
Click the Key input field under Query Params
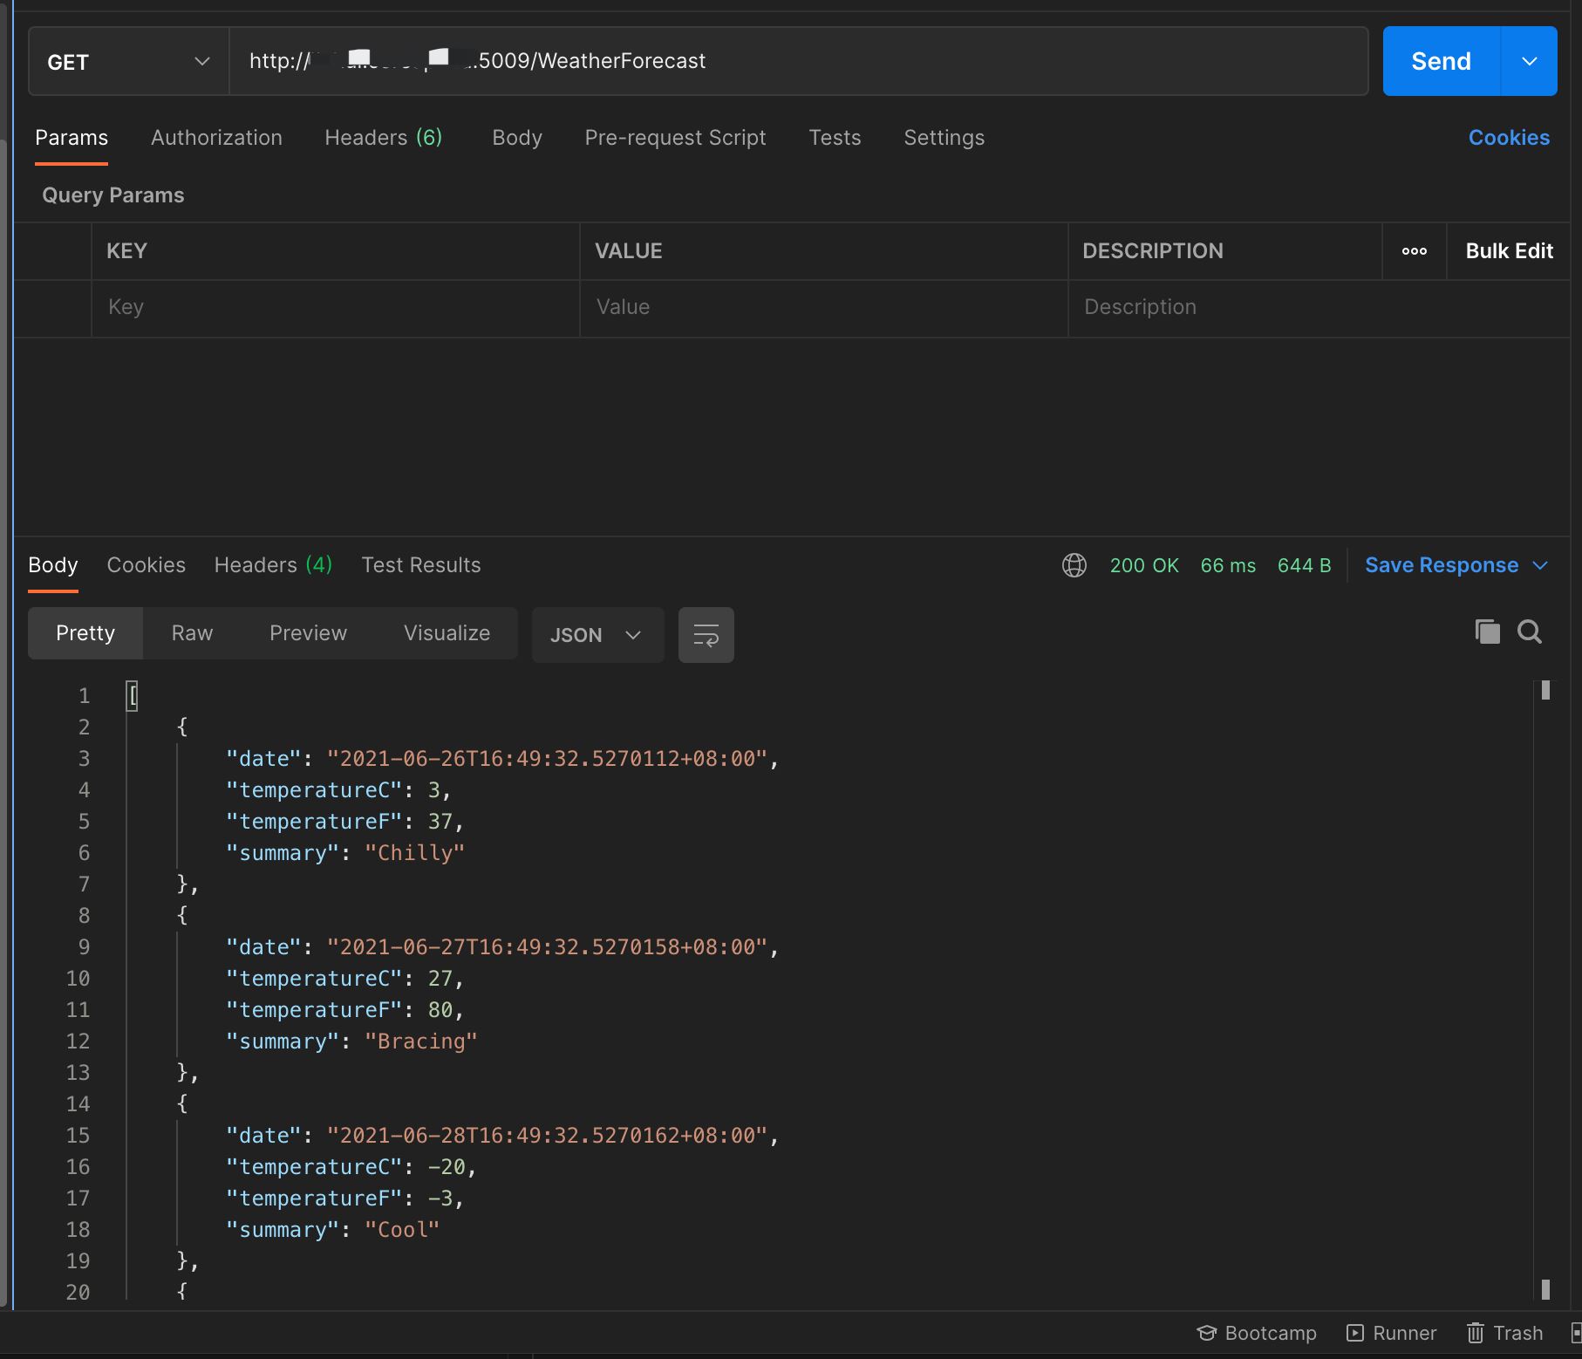pyautogui.click(x=334, y=307)
